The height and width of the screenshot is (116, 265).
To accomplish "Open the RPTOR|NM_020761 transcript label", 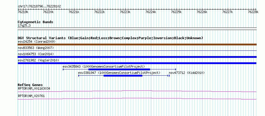I will [x=31, y=96].
